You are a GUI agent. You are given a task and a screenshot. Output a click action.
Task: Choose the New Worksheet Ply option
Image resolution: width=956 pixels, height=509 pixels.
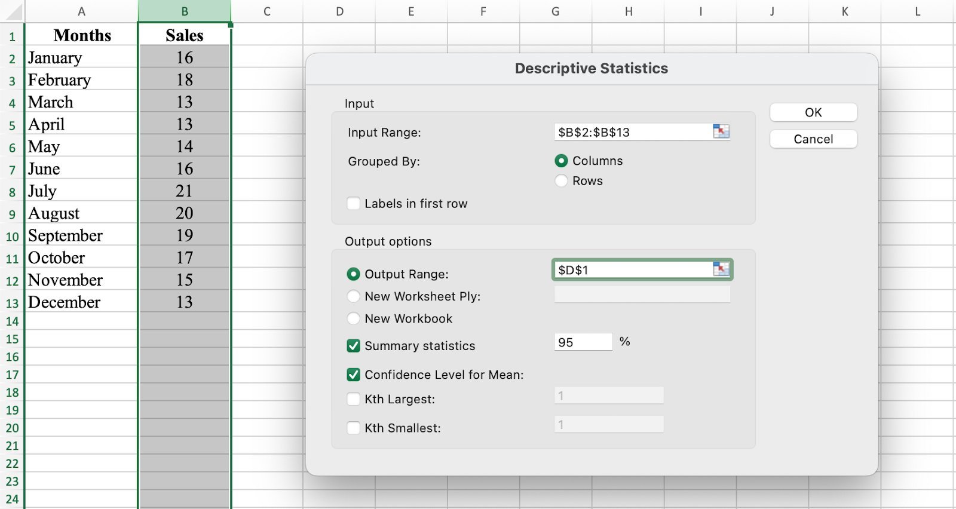pyautogui.click(x=354, y=296)
